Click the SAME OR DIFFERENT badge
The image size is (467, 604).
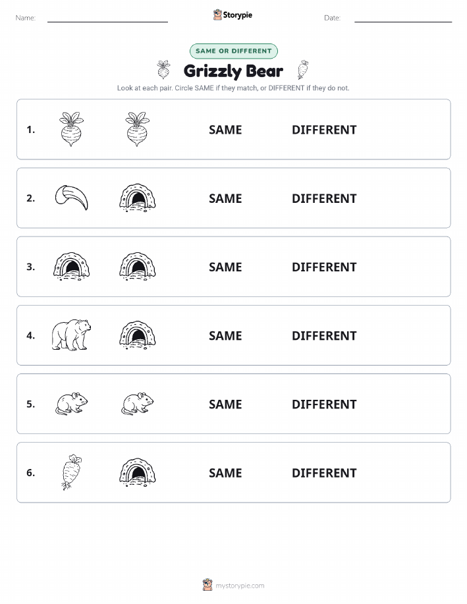[233, 51]
